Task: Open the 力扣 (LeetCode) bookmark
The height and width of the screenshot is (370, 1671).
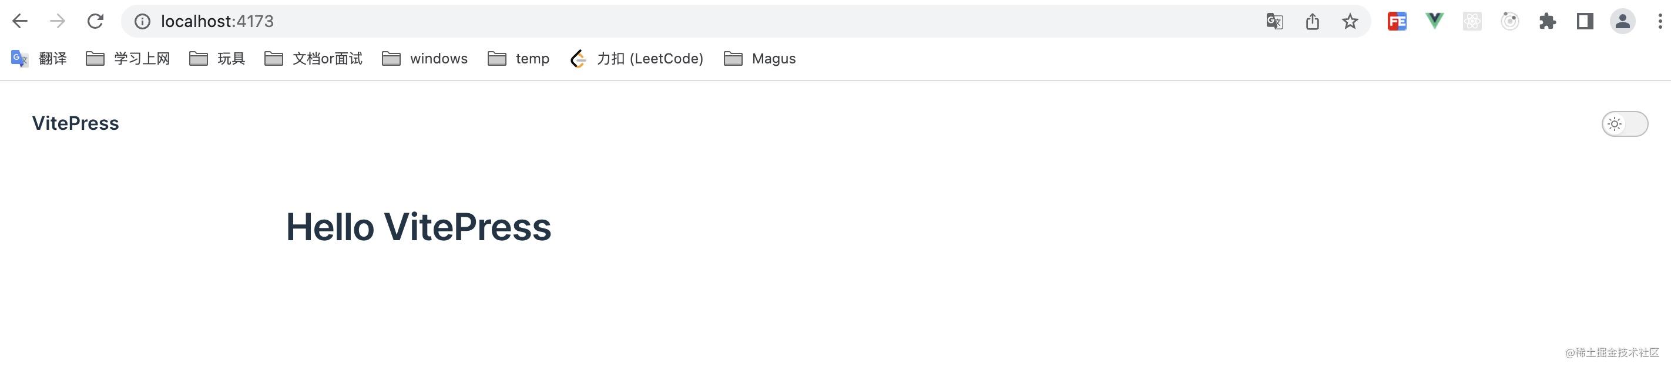Action: point(636,59)
